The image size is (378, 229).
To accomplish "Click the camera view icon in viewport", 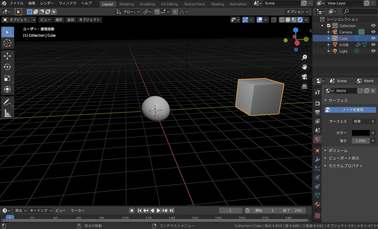I will point(304,77).
